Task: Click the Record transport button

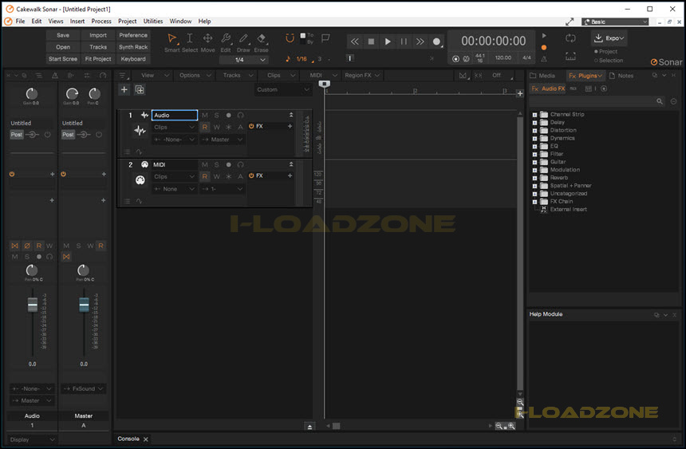Action: (436, 41)
